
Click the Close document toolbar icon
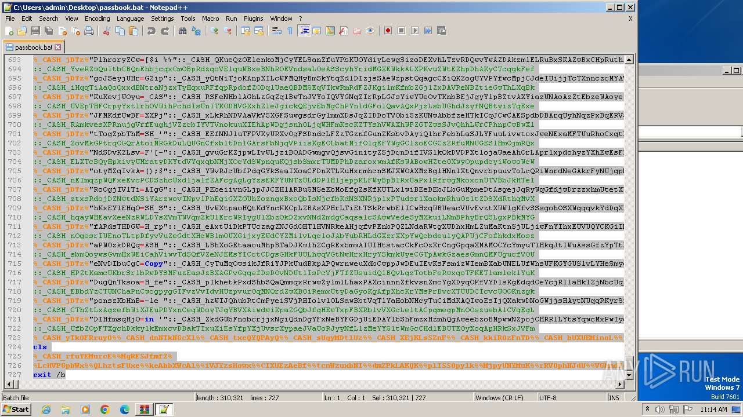[62, 31]
